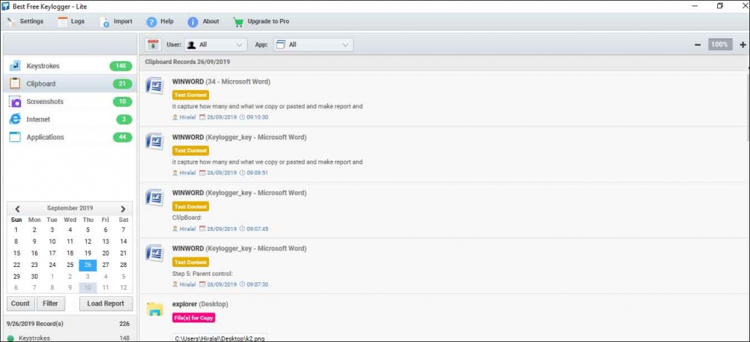This screenshot has width=750, height=342.
Task: Select September 19 in the calendar
Action: 88,253
